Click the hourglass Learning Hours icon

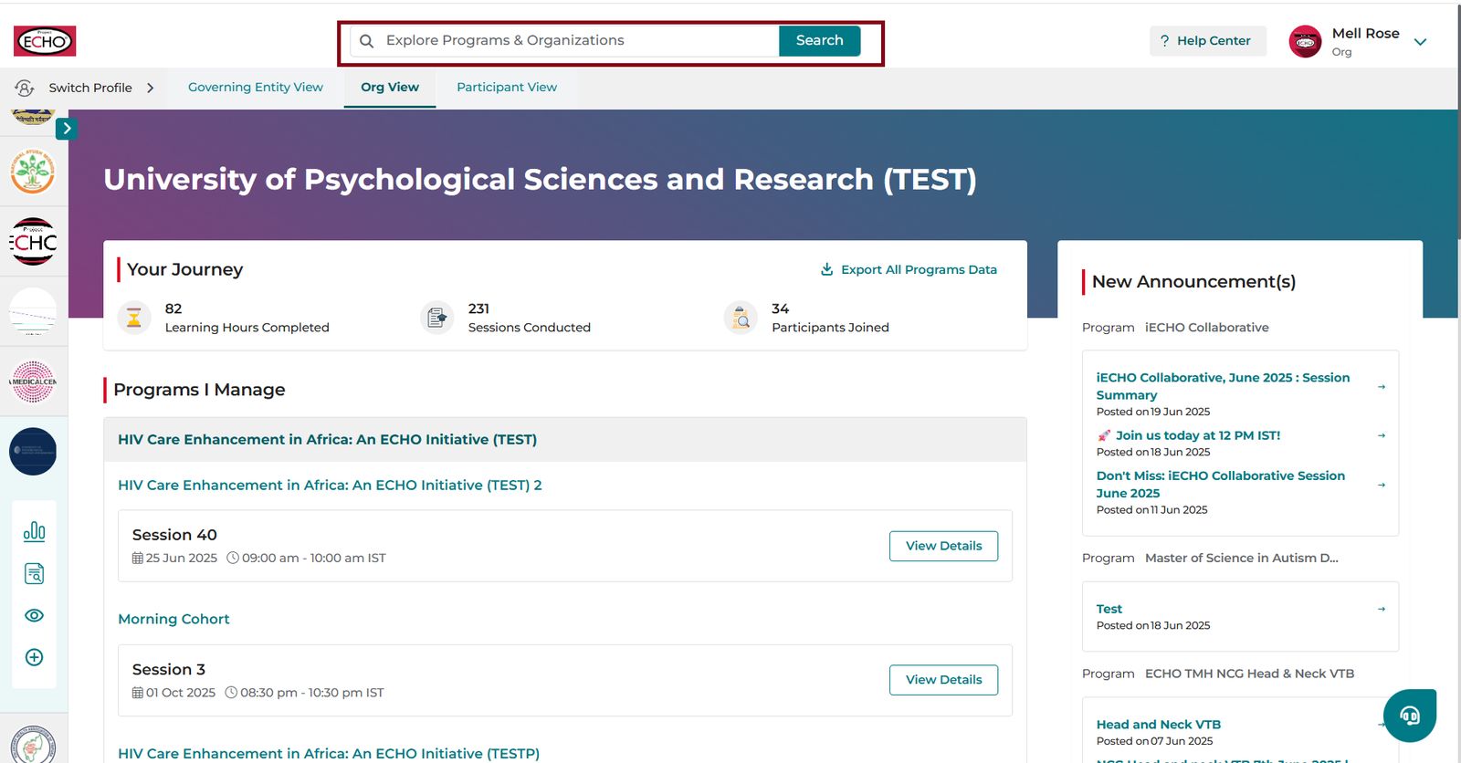(134, 318)
